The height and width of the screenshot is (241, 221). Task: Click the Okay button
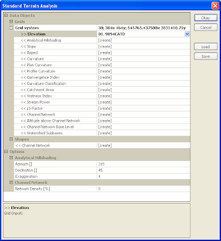click(x=205, y=18)
